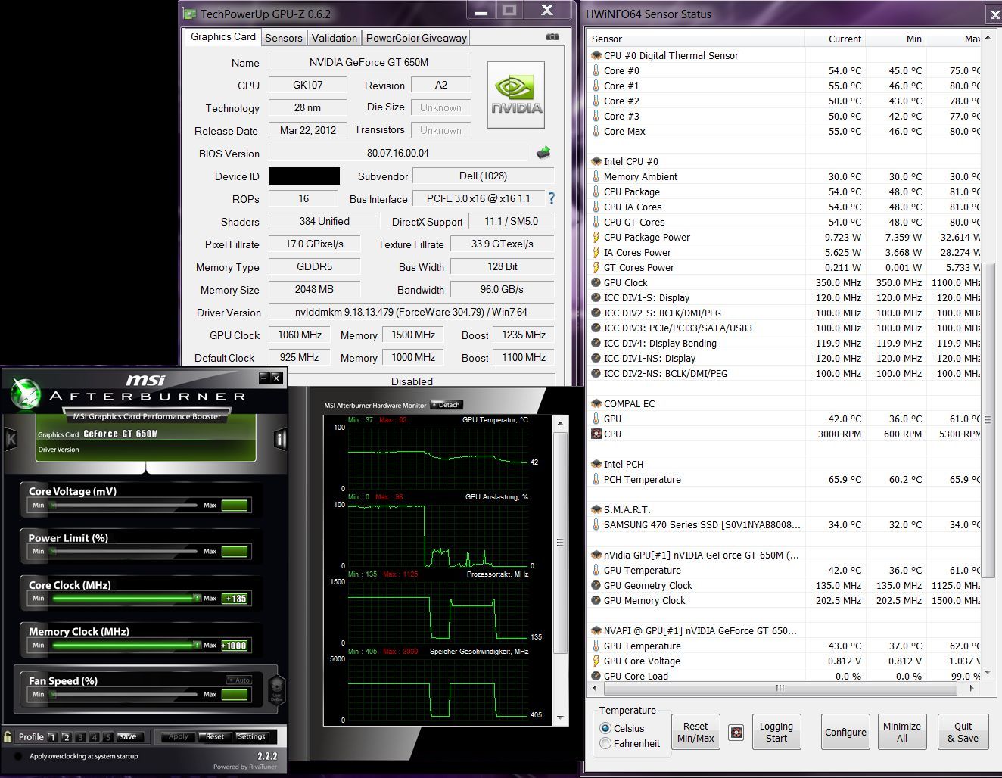Click the COMPAL EC CPU fan icon
This screenshot has height=778, width=1002.
pyautogui.click(x=596, y=434)
